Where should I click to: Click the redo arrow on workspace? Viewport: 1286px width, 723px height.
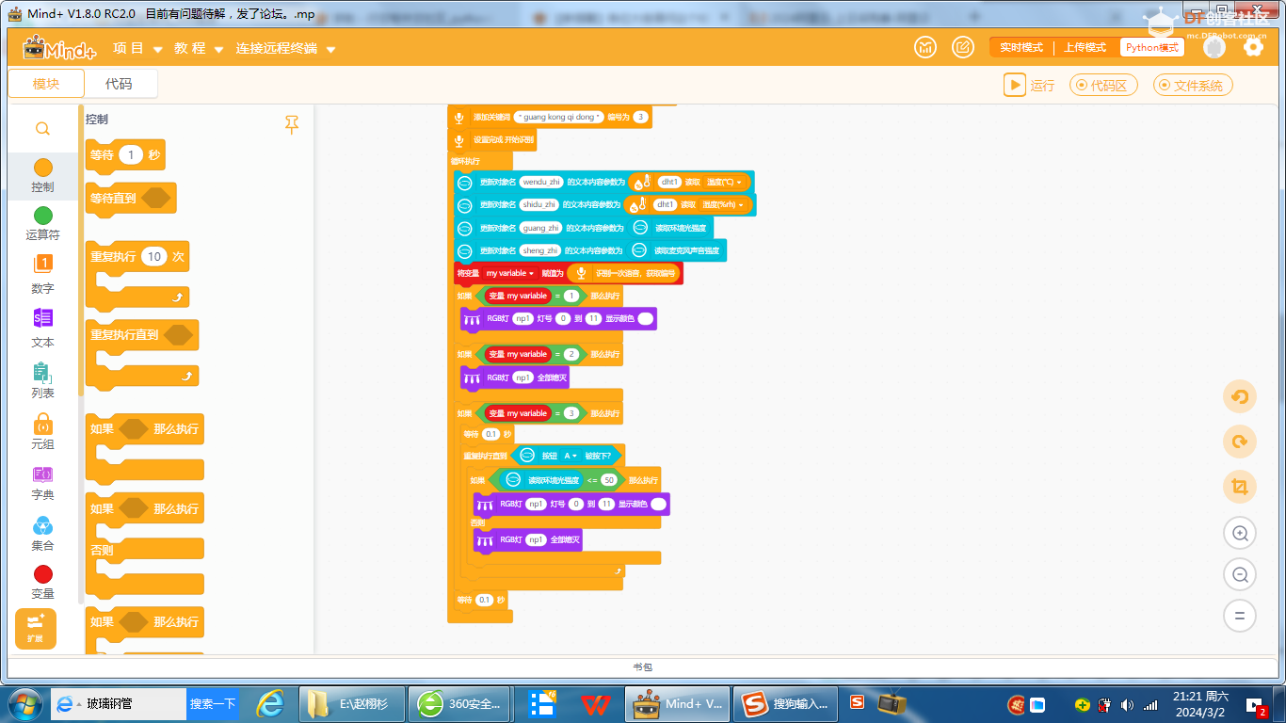(1240, 442)
